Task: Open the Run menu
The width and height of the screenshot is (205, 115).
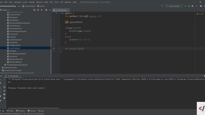Action: click(x=51, y=2)
